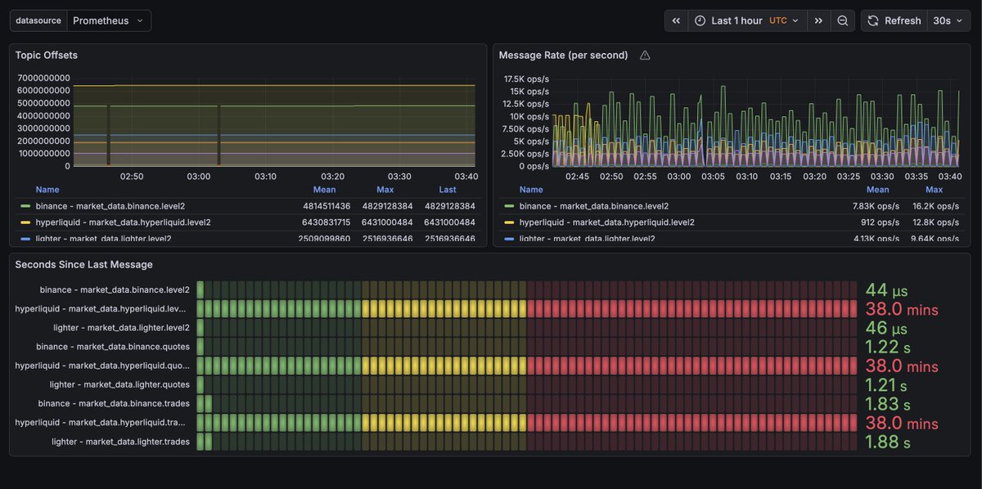Click the binance - market_data.binance.quotes gauge label
The width and height of the screenshot is (982, 489).
[x=113, y=347]
